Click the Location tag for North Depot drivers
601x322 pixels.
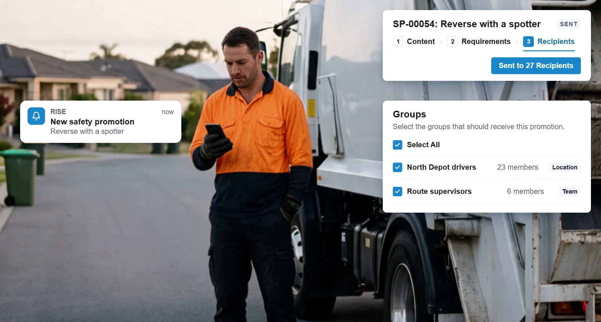(x=565, y=167)
